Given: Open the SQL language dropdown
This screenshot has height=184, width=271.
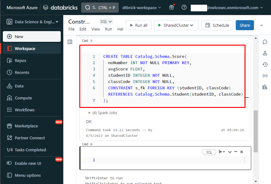Looking at the screenshot, I should [x=106, y=22].
